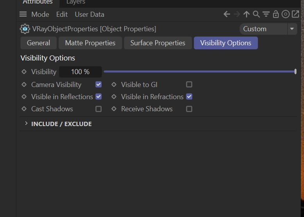The width and height of the screenshot is (304, 217).
Task: Navigate up one level with up arrow
Action: [x=247, y=14]
